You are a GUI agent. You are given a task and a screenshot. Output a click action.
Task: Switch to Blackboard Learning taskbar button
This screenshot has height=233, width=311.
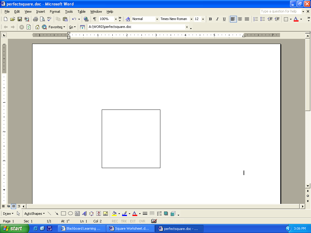pyautogui.click(x=82, y=228)
